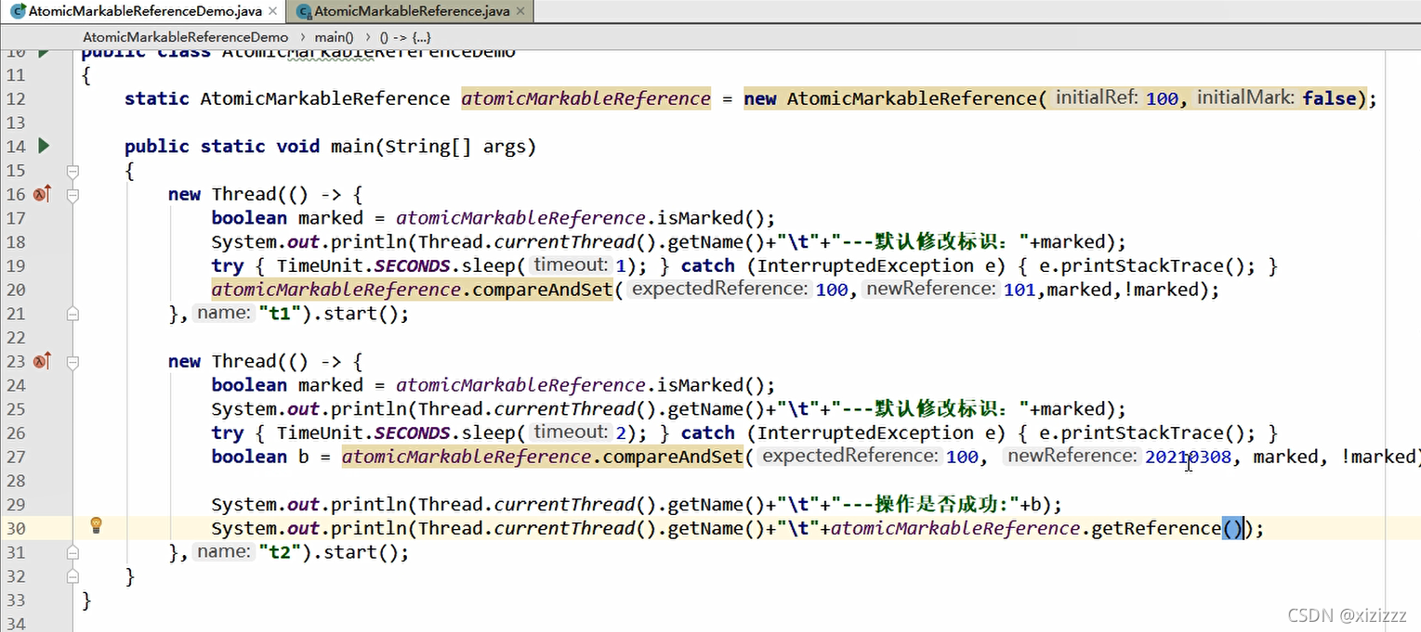Click the () -> {...} breadcrumb
Screen dimensions: 1421x632
click(x=404, y=37)
